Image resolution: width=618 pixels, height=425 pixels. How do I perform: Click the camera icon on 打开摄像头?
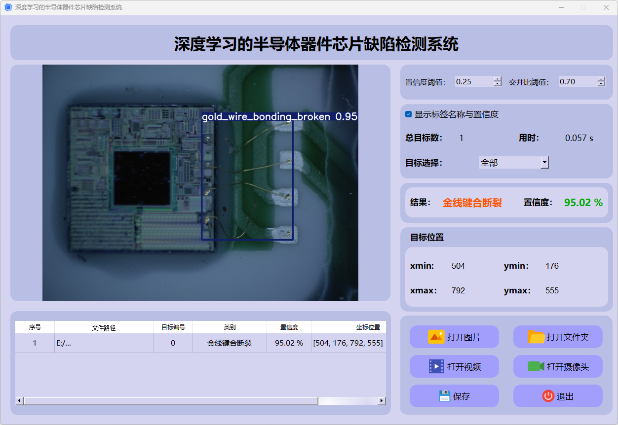pos(536,367)
